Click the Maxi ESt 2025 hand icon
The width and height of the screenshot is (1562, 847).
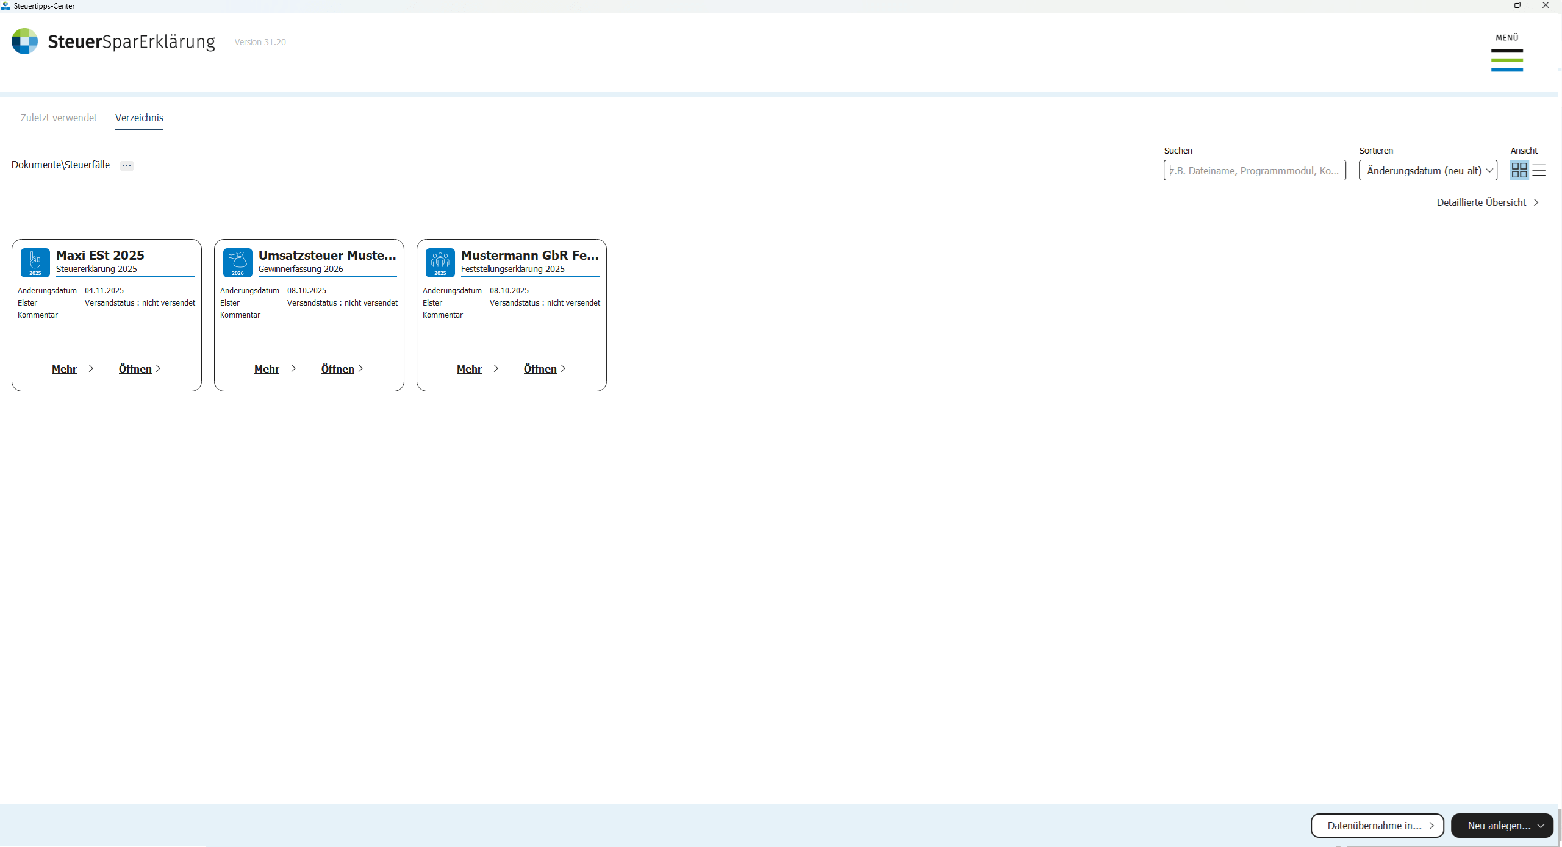[x=35, y=262]
